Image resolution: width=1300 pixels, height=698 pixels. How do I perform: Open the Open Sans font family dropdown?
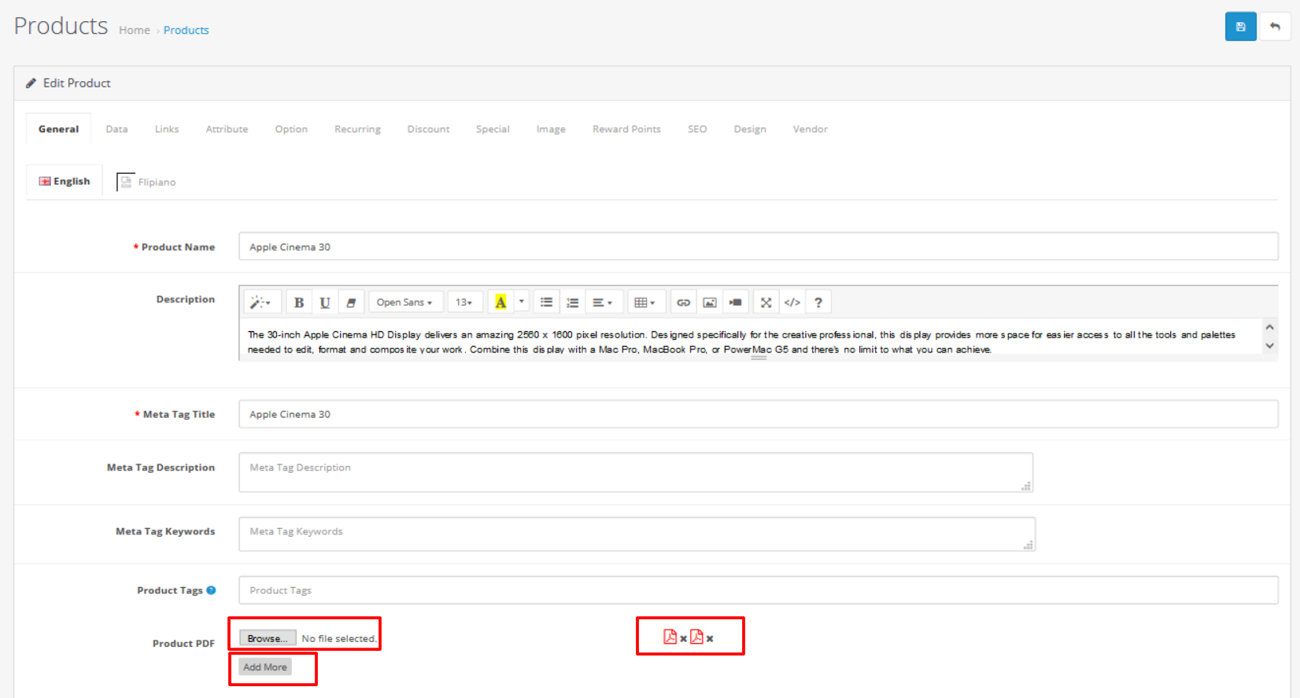404,302
